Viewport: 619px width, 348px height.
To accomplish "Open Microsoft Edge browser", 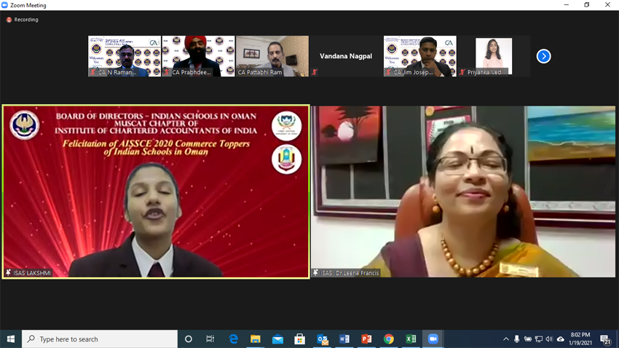I will (x=234, y=339).
